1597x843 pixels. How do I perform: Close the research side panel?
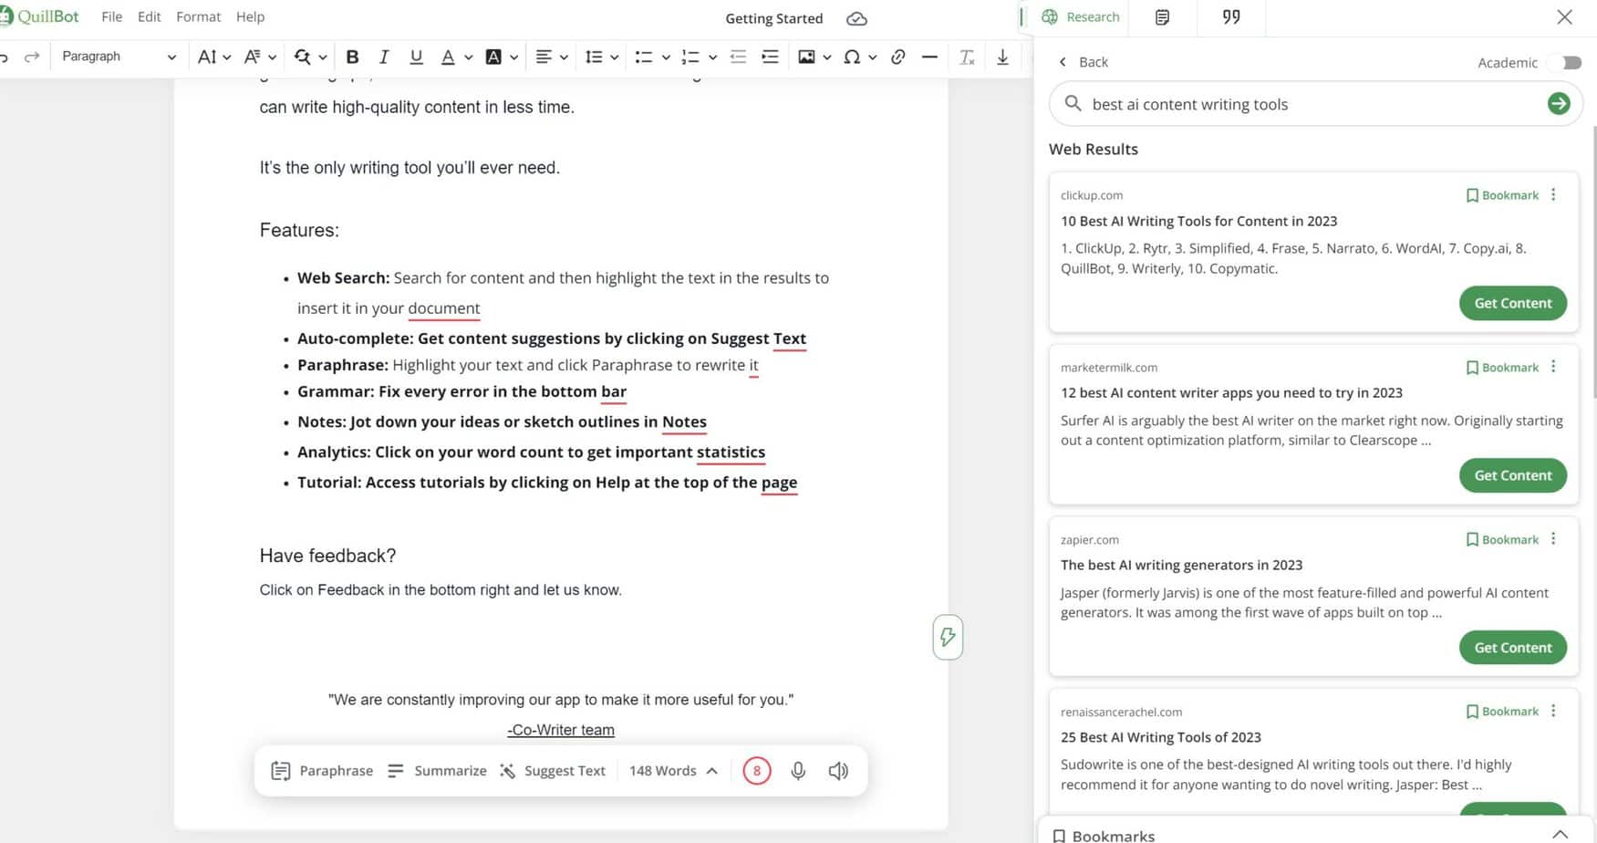tap(1564, 17)
